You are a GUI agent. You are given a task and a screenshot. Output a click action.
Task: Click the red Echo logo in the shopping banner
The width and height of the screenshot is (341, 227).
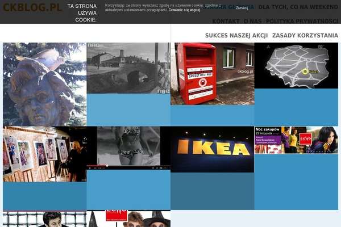point(306,138)
